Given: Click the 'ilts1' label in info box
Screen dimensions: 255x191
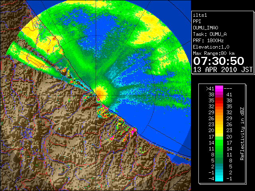Looking at the screenshot, I should [200, 15].
